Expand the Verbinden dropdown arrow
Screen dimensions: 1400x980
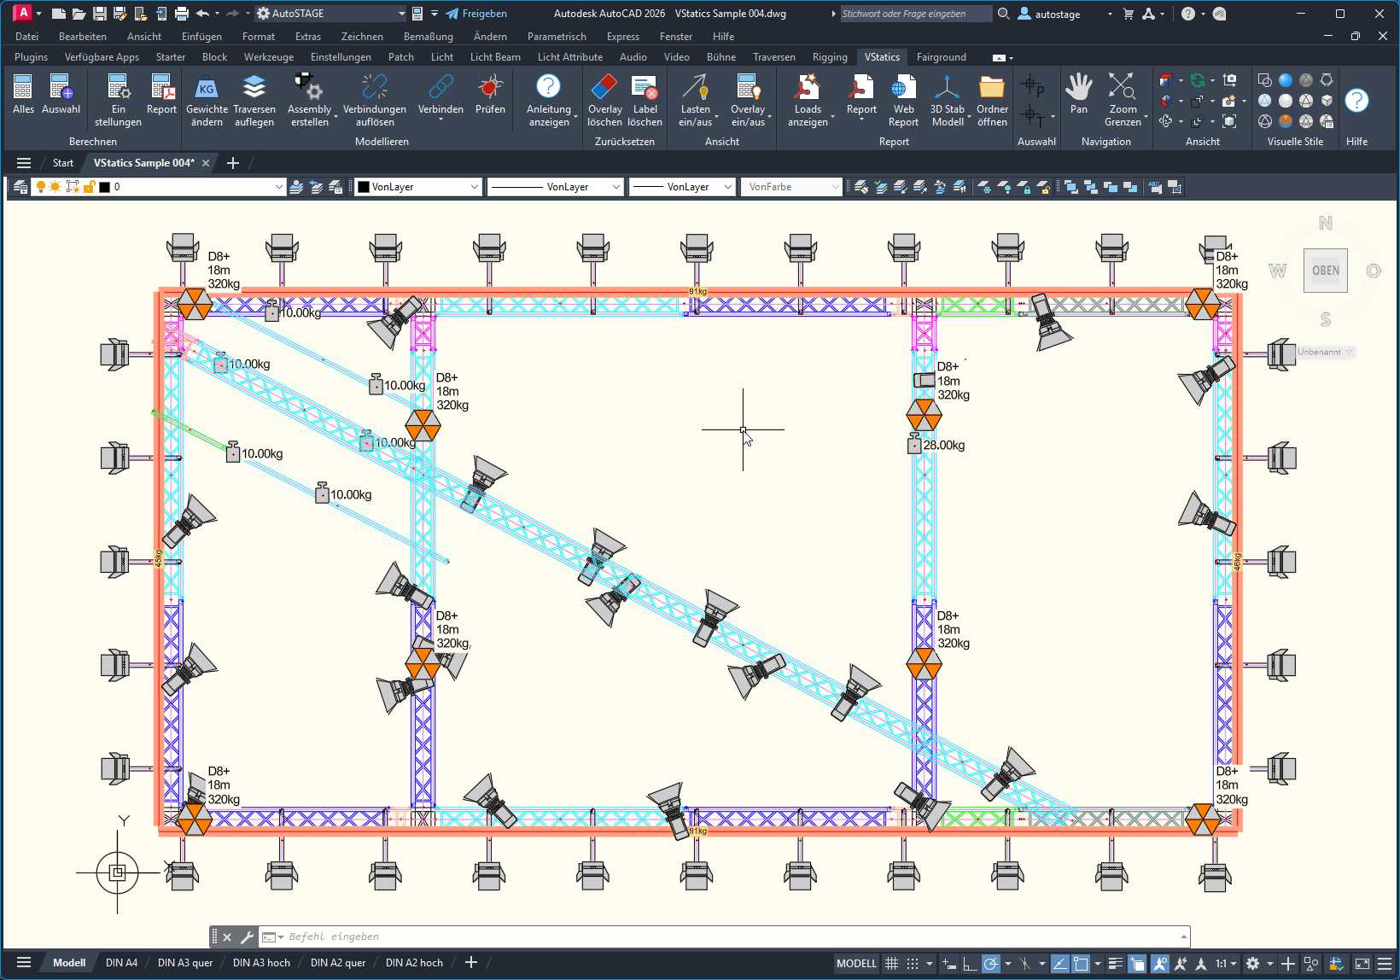point(440,120)
